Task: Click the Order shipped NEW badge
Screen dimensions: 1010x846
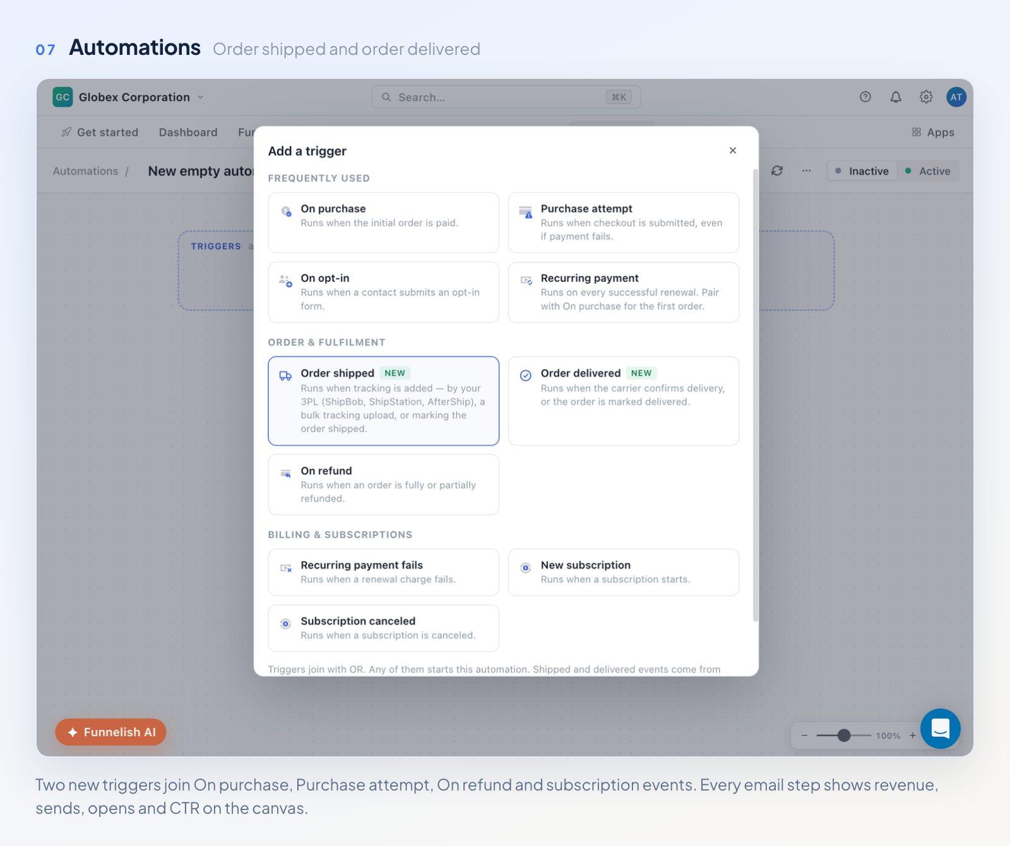Action: click(395, 373)
